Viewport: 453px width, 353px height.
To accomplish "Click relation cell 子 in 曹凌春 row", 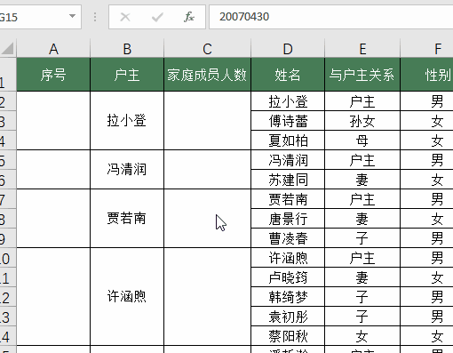I will [362, 238].
